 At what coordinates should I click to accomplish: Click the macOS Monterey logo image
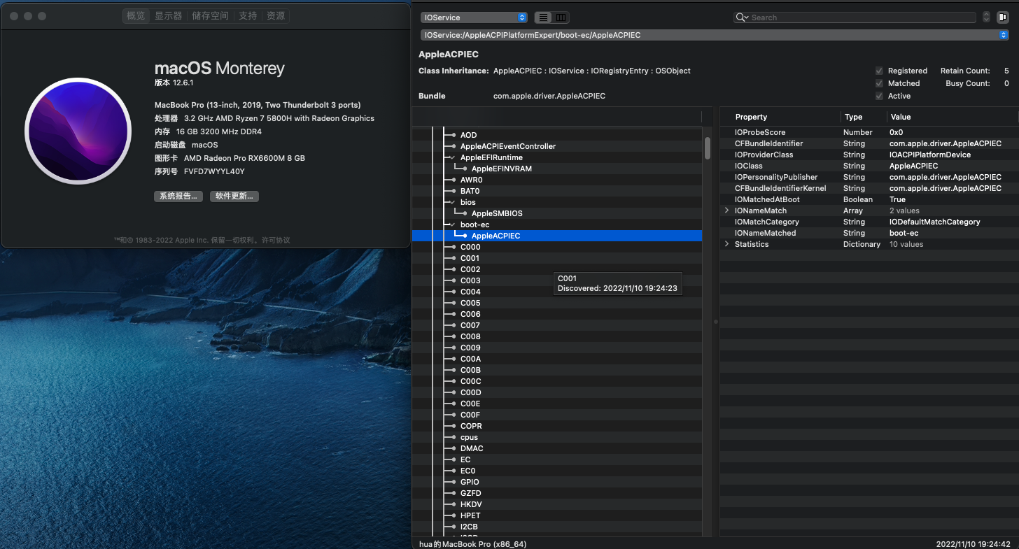click(x=78, y=131)
